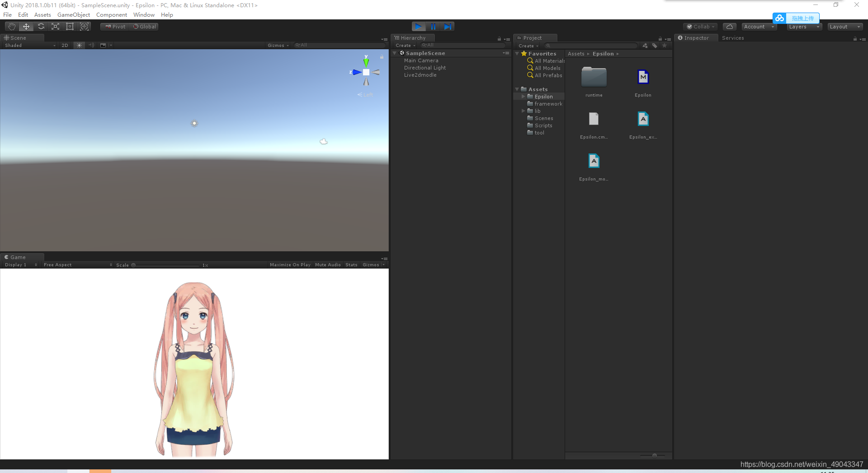Toggle Maximize On Play
Image resolution: width=868 pixels, height=473 pixels.
coord(290,265)
